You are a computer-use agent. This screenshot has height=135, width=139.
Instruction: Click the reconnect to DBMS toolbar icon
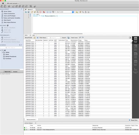tap(35, 6)
